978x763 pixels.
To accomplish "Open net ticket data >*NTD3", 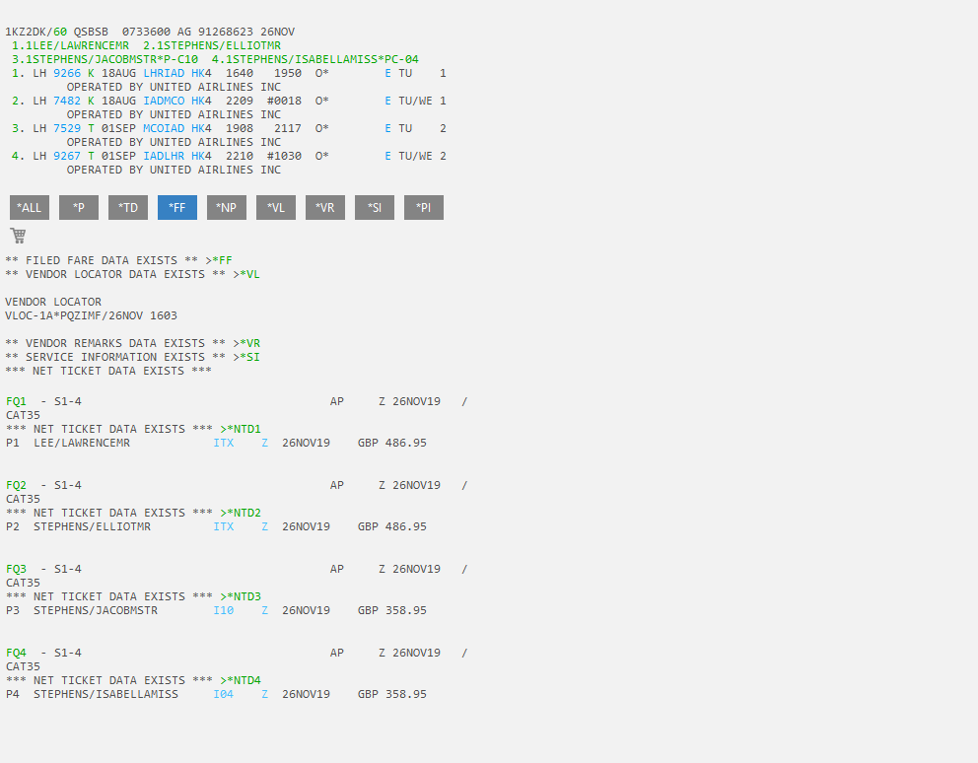I will 241,596.
